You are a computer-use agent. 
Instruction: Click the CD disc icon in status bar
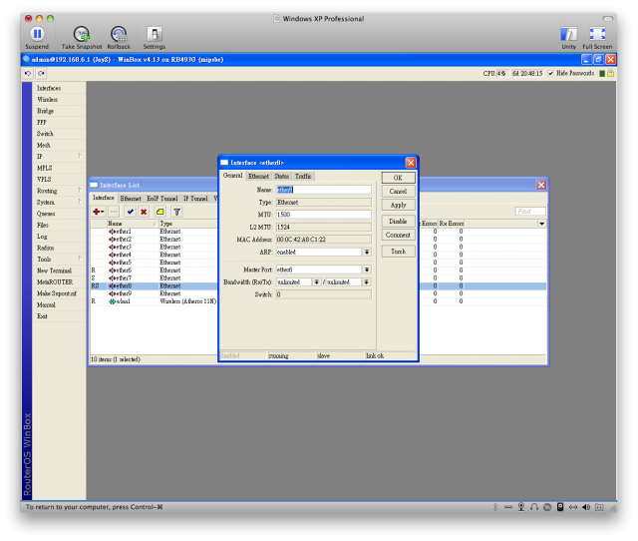point(547,507)
